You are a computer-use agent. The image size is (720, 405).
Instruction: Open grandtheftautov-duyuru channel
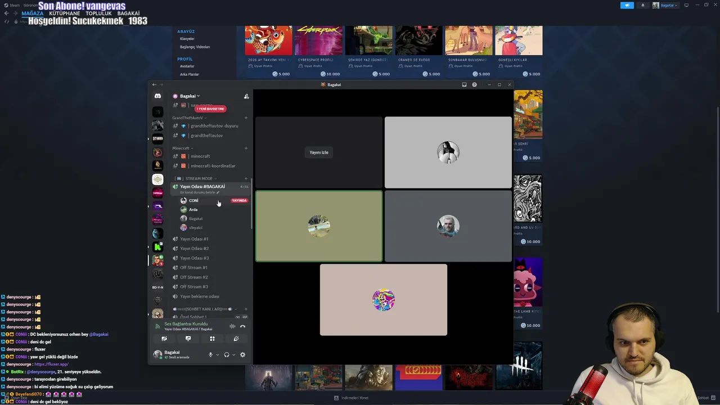tap(210, 126)
